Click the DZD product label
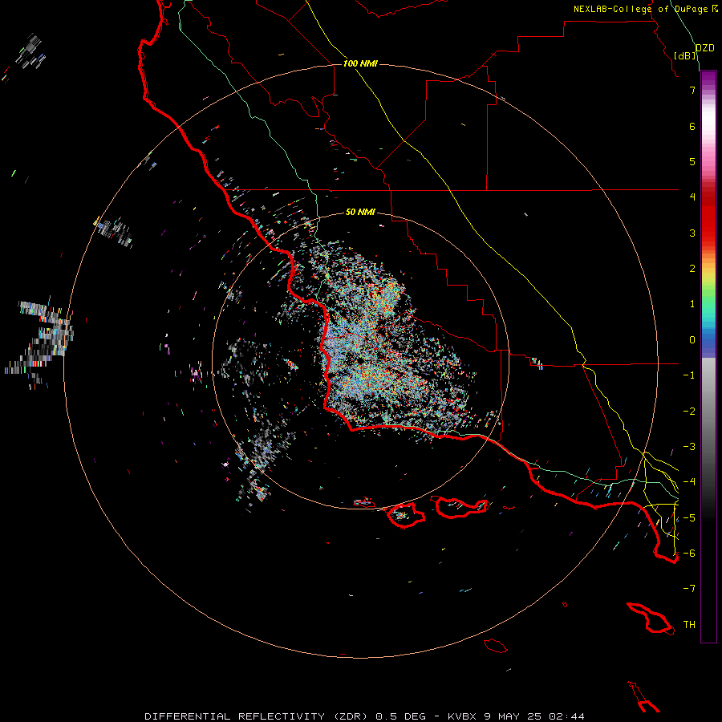This screenshot has height=722, width=722. coord(704,48)
